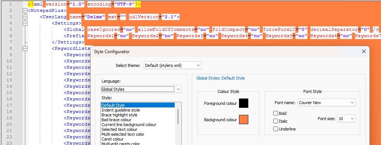The image size is (381, 145).
Task: Open the Font size dropdown
Action: tap(346, 119)
